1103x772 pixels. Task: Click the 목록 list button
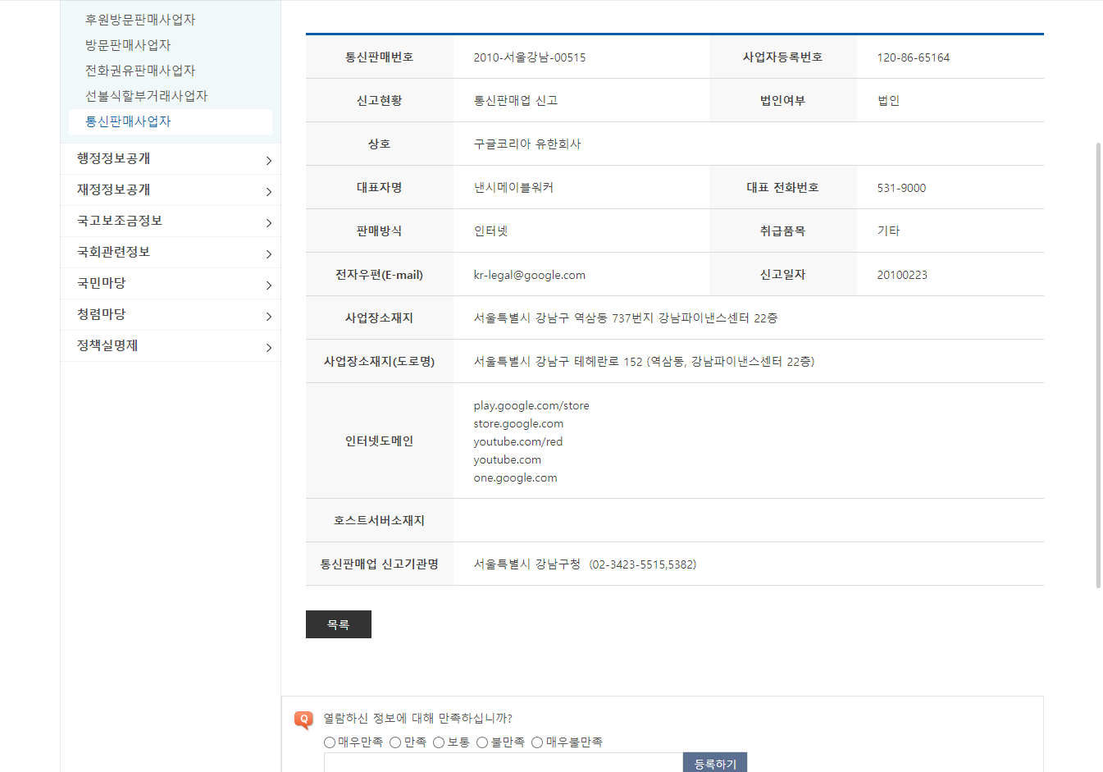click(x=339, y=624)
